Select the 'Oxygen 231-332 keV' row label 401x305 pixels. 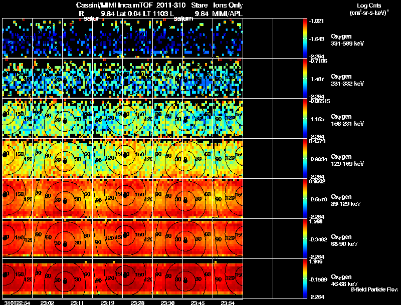(x=347, y=80)
